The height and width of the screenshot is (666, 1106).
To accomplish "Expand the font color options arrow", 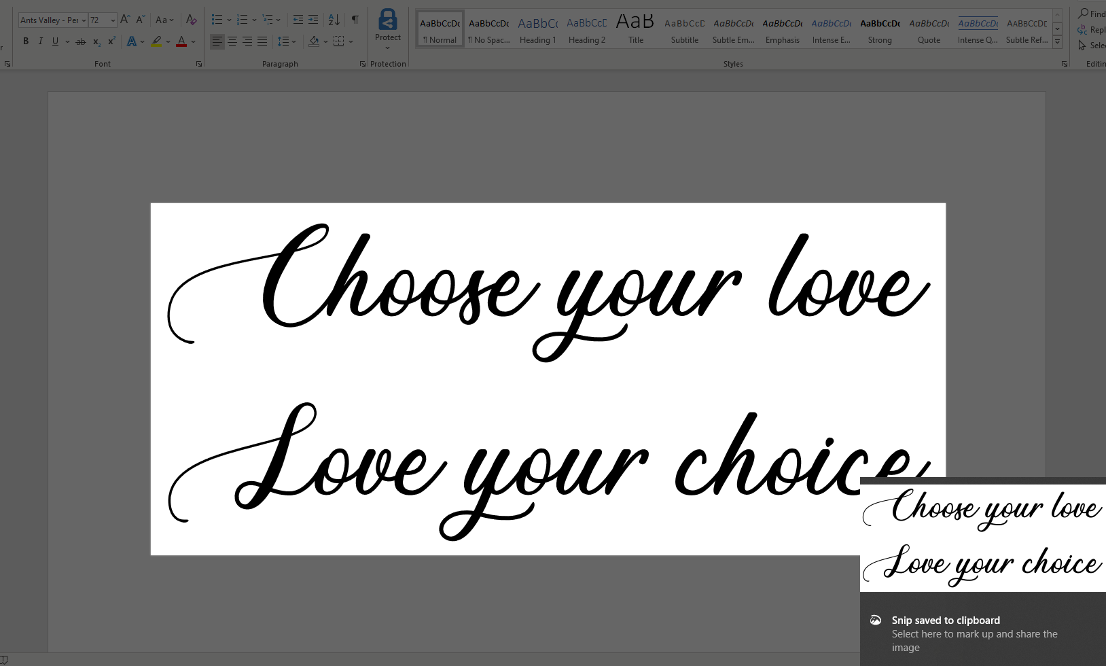I will coord(194,41).
